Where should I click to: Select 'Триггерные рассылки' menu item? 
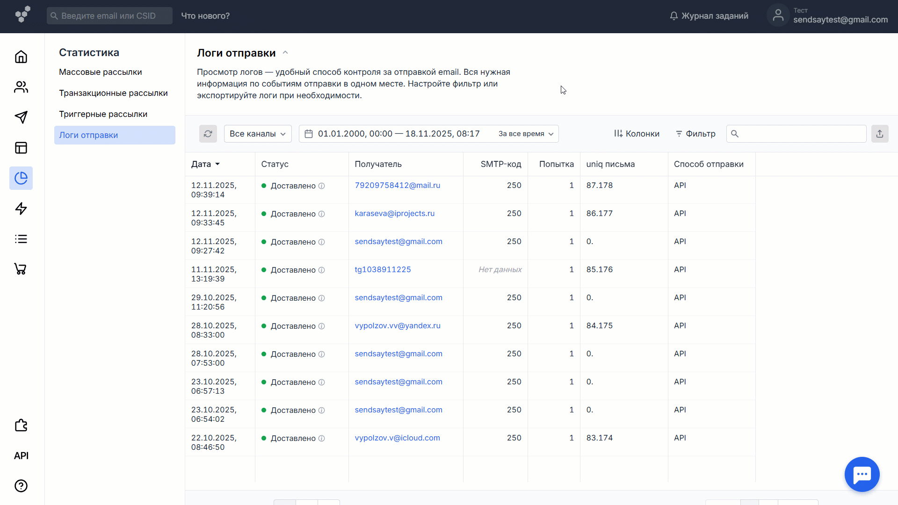103,114
